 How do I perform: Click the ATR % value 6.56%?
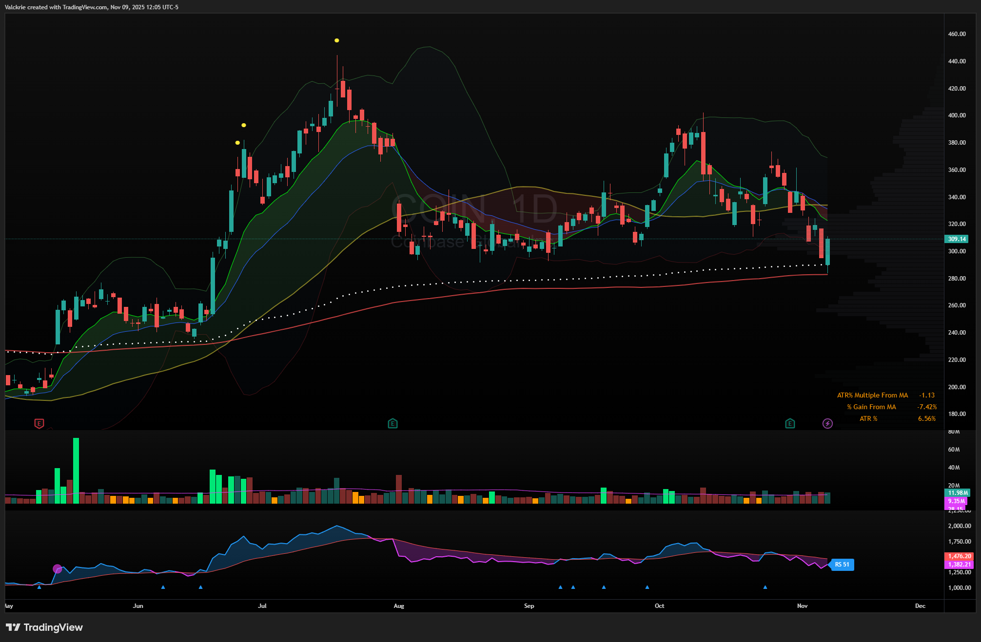(x=926, y=418)
